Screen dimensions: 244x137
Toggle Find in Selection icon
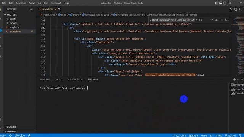pyautogui.click(x=221, y=20)
